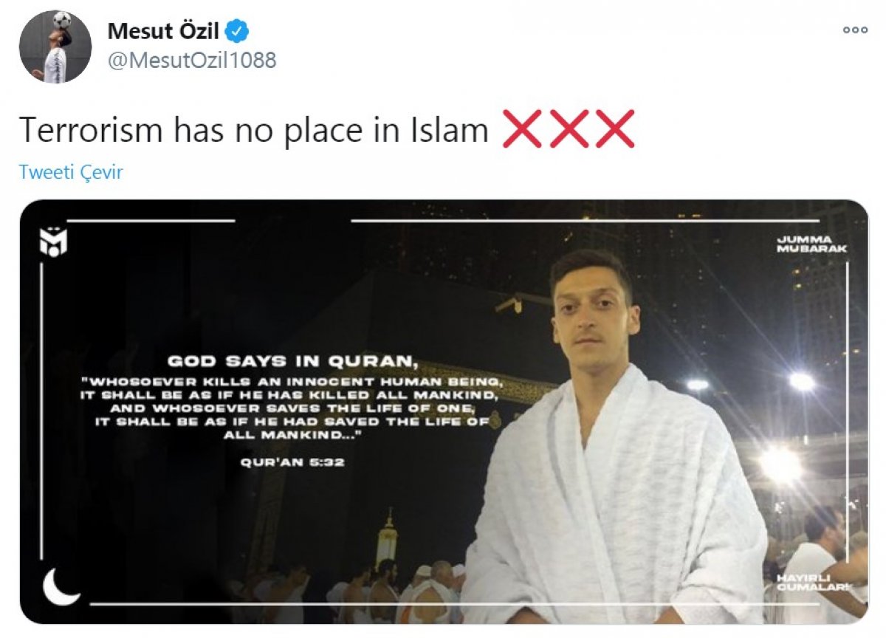Viewport: 886px width, 638px height.
Task: Click the 'God says in Quran' heading
Action: (292, 362)
